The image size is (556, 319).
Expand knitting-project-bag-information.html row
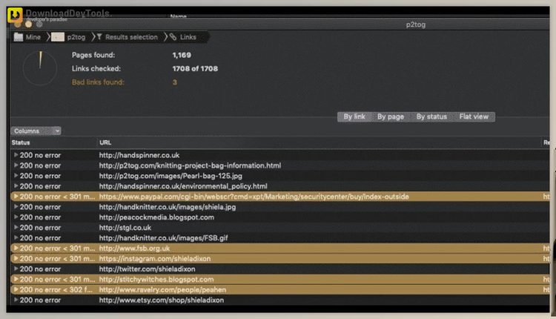point(16,165)
